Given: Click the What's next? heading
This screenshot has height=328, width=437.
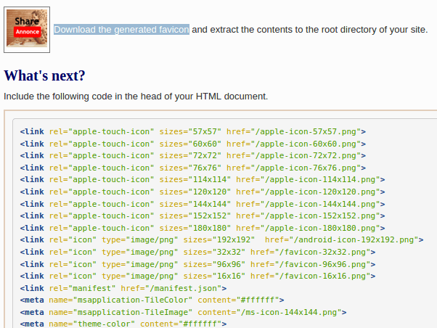Looking at the screenshot, I should tap(44, 75).
